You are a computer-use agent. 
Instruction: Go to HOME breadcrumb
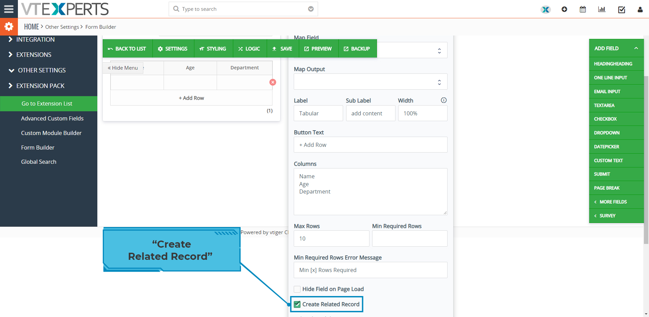[31, 27]
